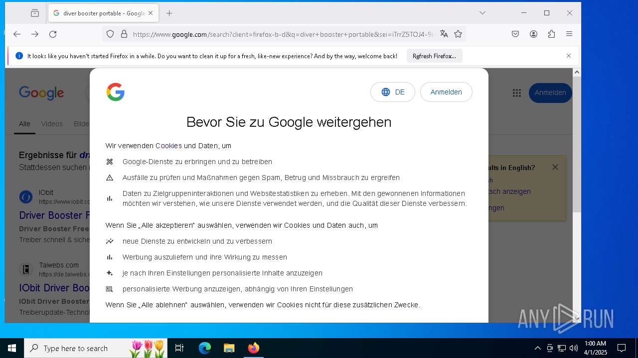
Task: Open the notification center icon
Action: (622, 348)
